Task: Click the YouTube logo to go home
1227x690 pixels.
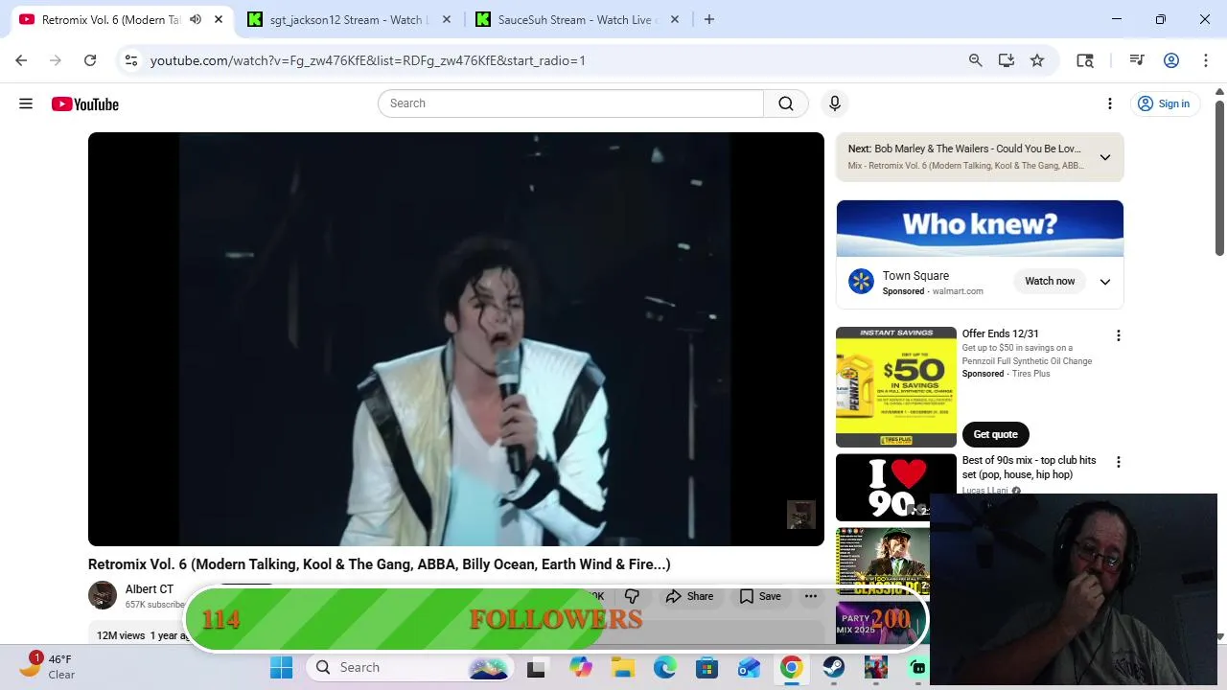Action: coord(85,103)
